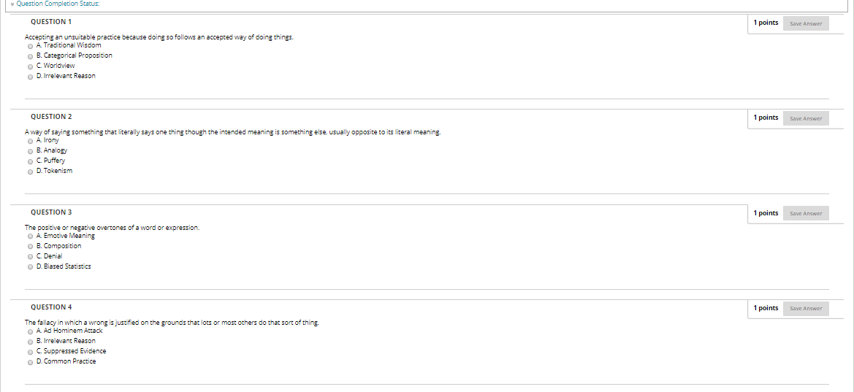
Task: Click Save Answer for Question 4
Action: [x=806, y=308]
